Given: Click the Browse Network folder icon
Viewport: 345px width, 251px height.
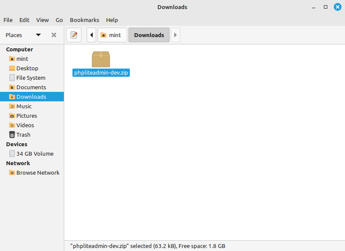Looking at the screenshot, I should coord(12,173).
